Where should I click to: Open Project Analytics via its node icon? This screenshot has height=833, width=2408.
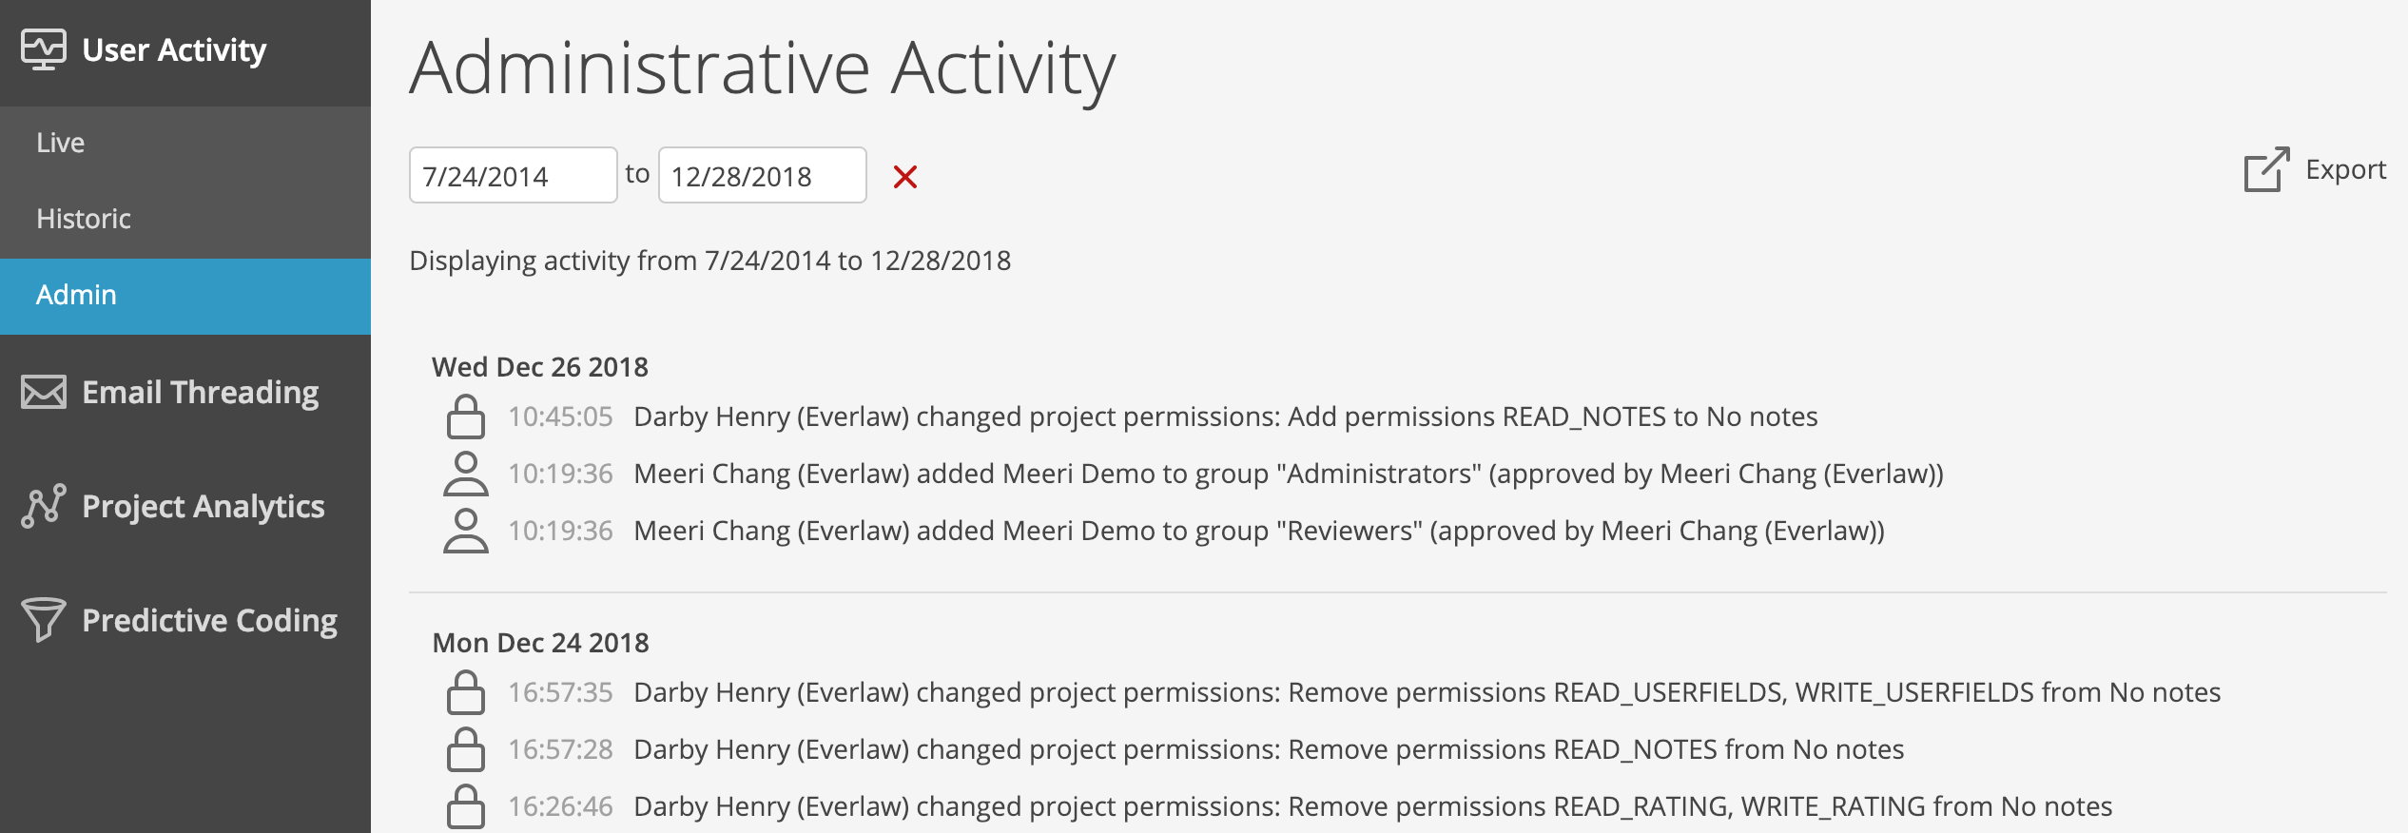click(x=44, y=505)
